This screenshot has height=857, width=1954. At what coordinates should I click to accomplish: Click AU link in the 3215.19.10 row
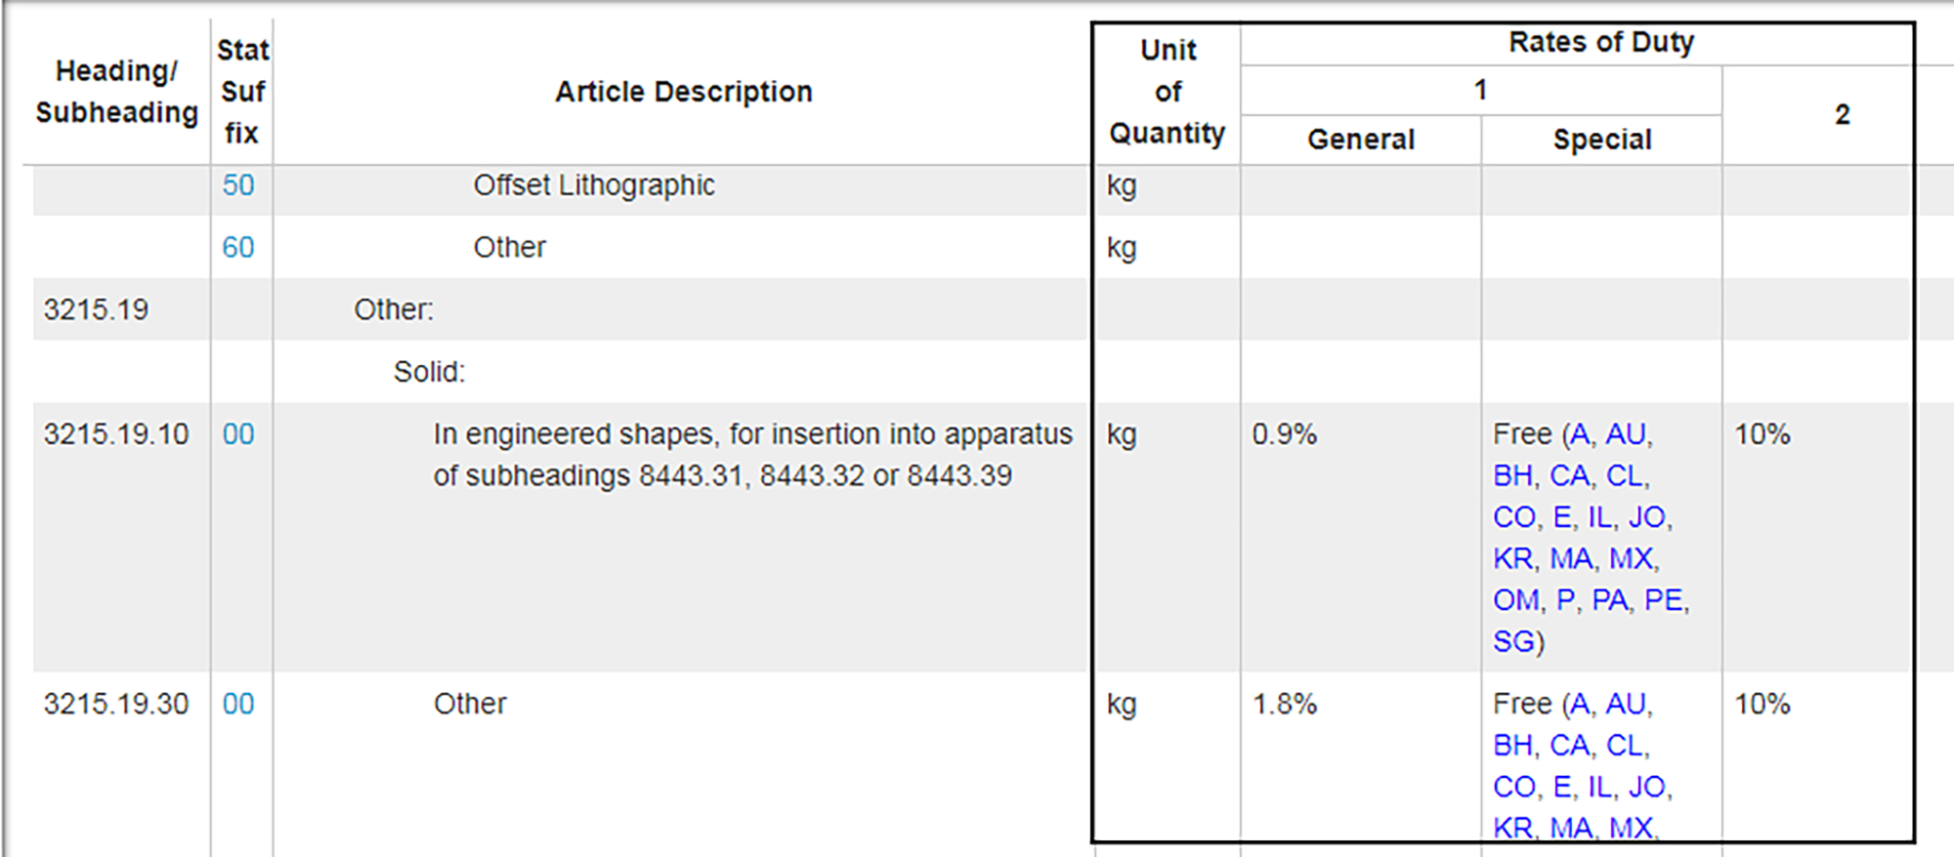pos(1626,434)
